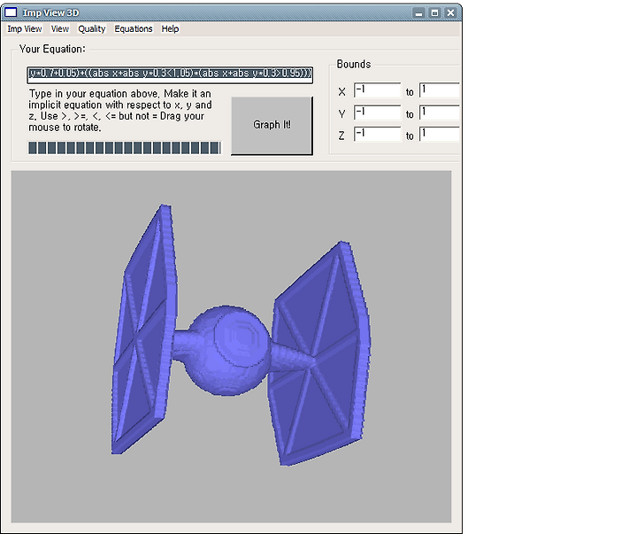Open the View menu
The width and height of the screenshot is (637, 534).
coord(60,29)
